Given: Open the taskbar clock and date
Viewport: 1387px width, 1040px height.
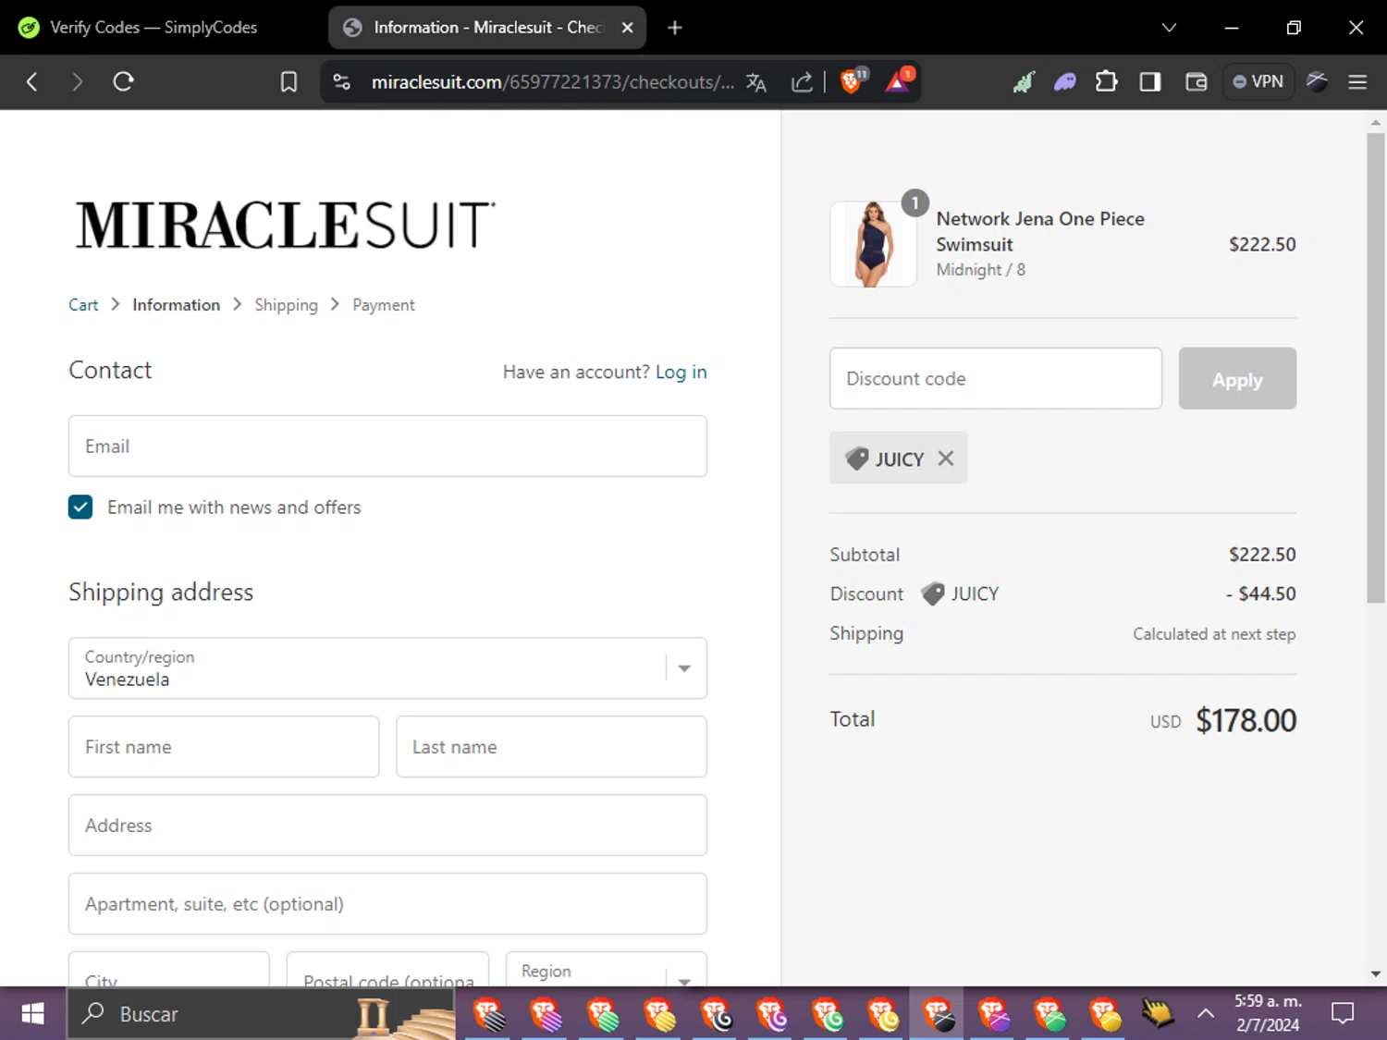Looking at the screenshot, I should pyautogui.click(x=1268, y=1013).
